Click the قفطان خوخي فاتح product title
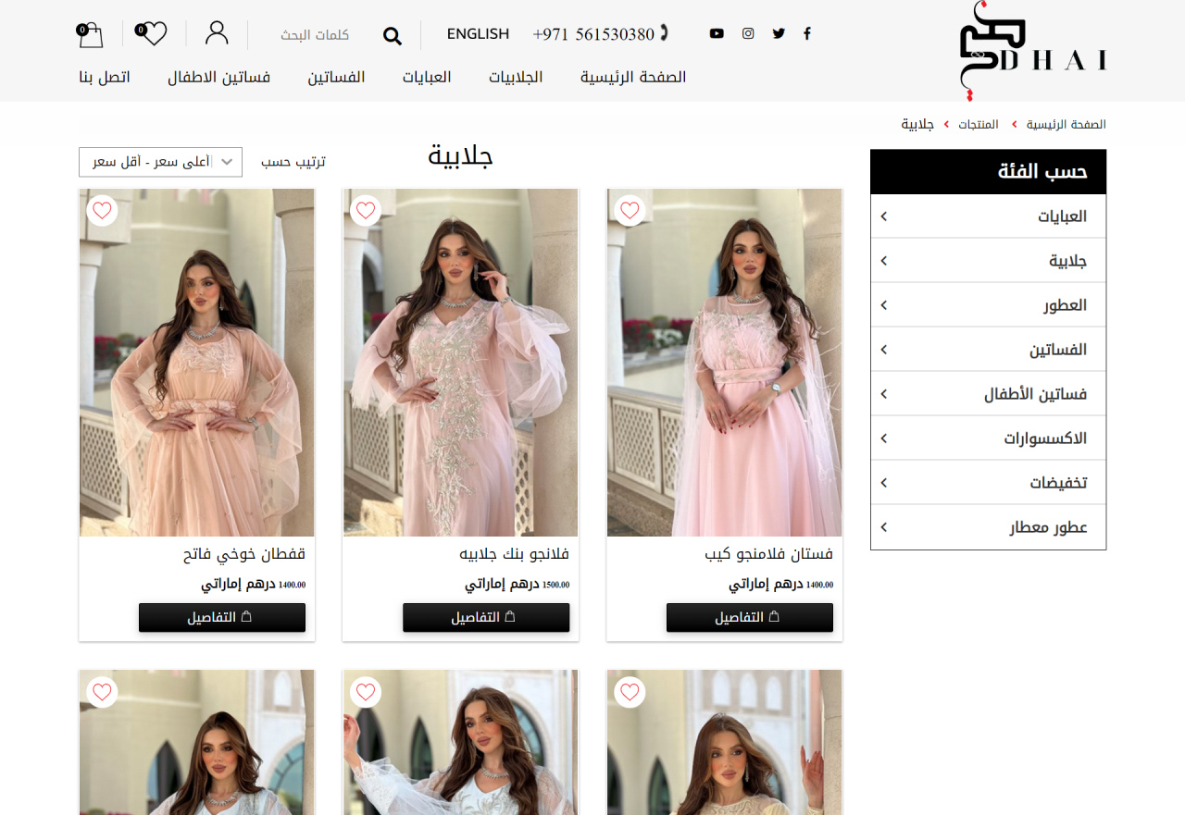 [244, 554]
